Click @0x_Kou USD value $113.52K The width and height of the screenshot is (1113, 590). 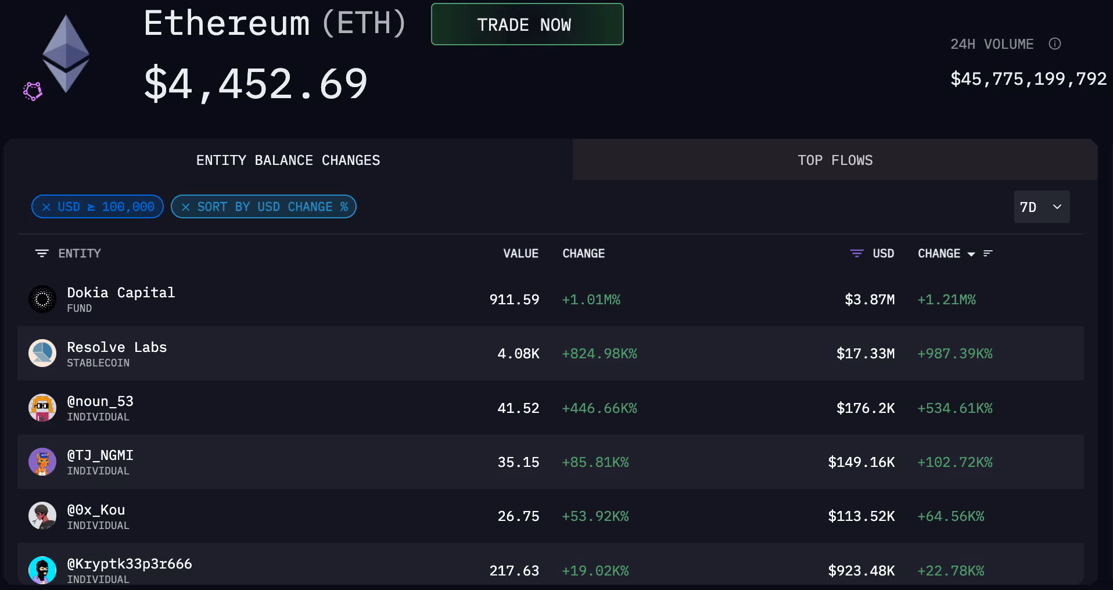tap(861, 516)
